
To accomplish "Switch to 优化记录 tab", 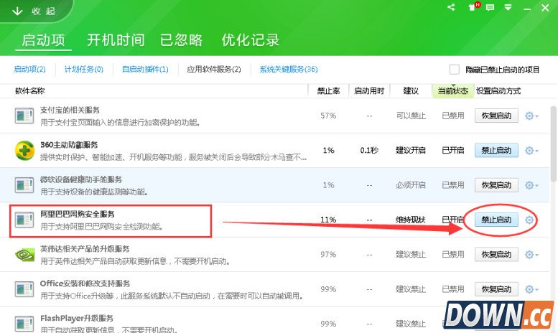I will pyautogui.click(x=250, y=40).
